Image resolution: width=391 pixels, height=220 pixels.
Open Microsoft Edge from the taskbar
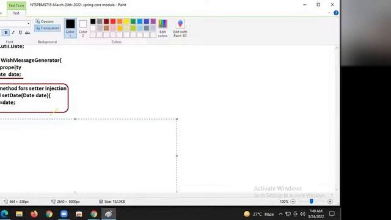click(4, 214)
